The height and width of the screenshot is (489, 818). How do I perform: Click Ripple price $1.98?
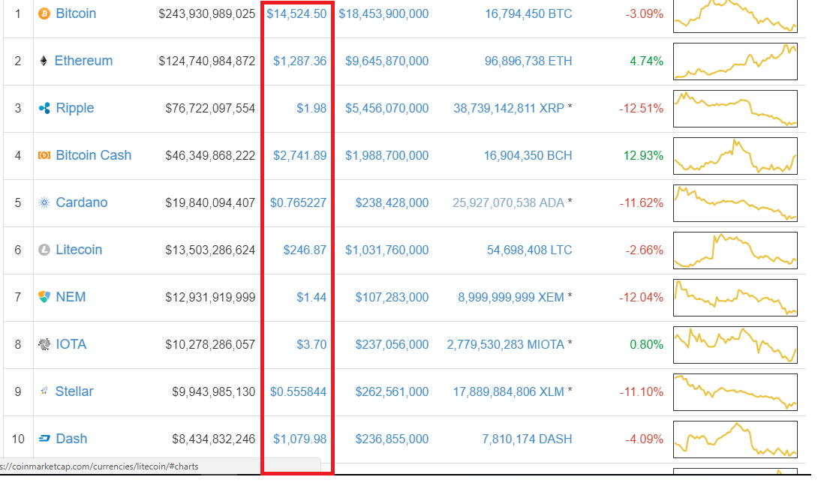point(311,109)
